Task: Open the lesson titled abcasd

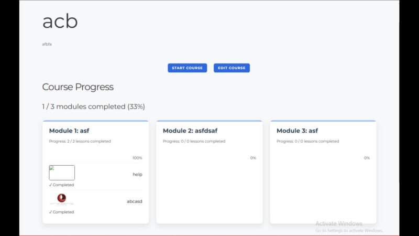Action: point(134,201)
